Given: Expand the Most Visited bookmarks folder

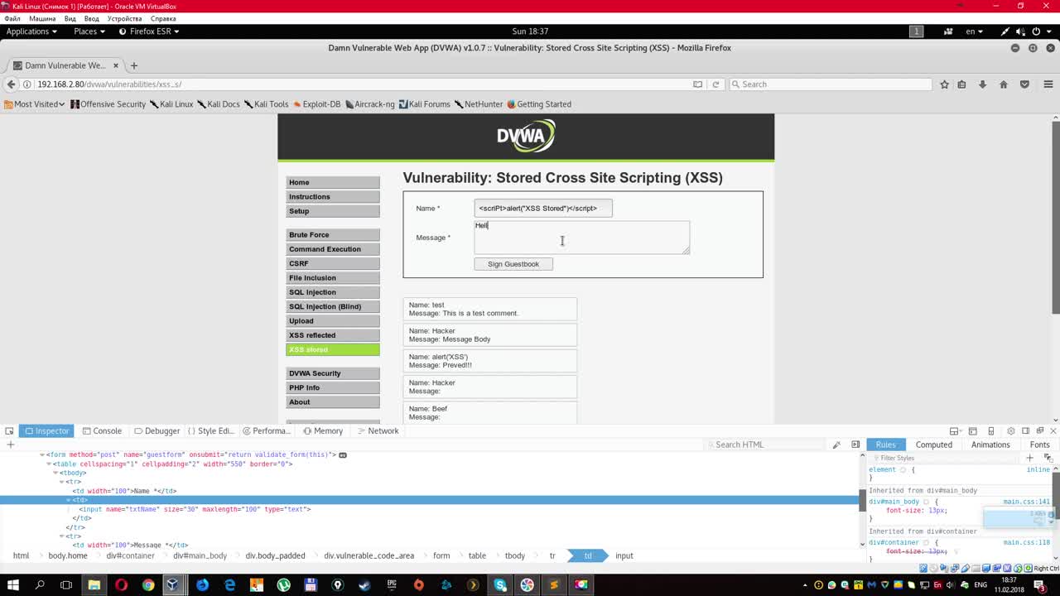Looking at the screenshot, I should tap(34, 104).
